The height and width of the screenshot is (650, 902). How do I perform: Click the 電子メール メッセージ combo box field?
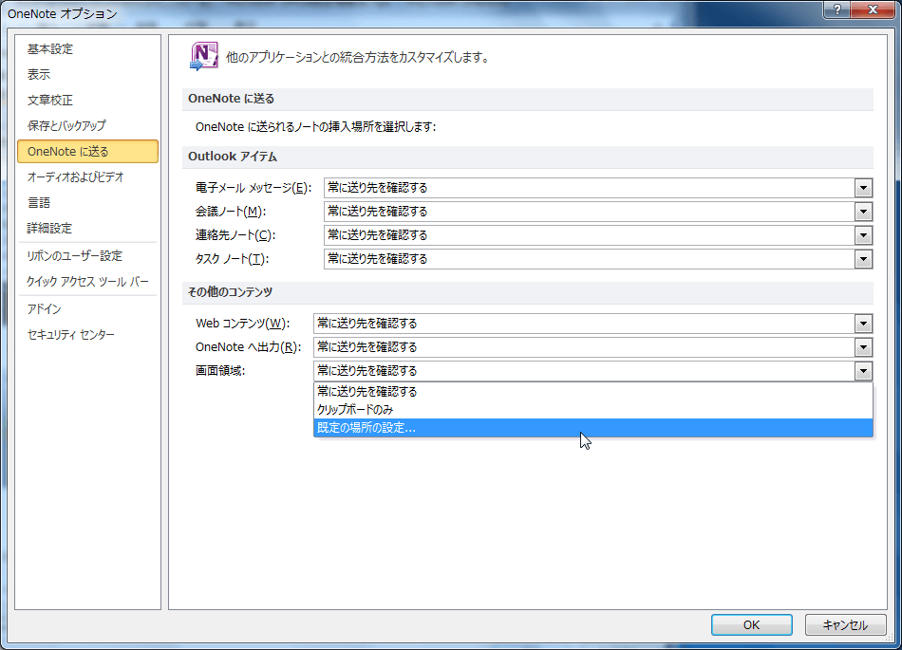(598, 188)
